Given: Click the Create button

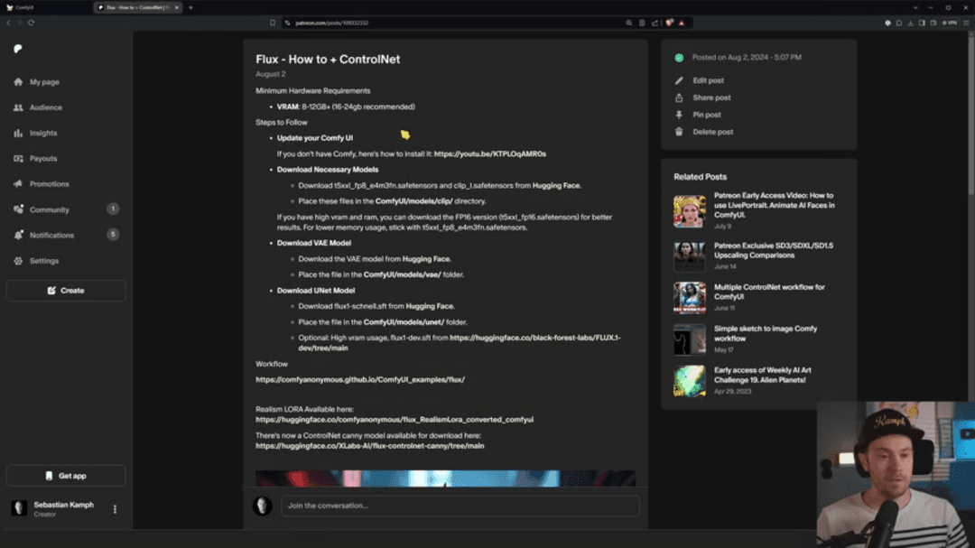Looking at the screenshot, I should [x=65, y=290].
